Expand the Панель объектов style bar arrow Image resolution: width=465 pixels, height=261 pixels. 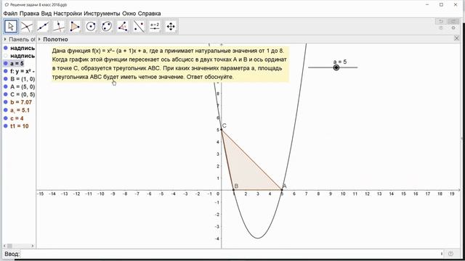click(5, 39)
